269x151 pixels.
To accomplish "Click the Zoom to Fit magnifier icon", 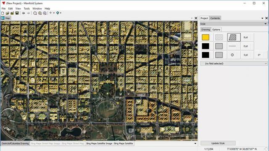I will click(x=35, y=13).
